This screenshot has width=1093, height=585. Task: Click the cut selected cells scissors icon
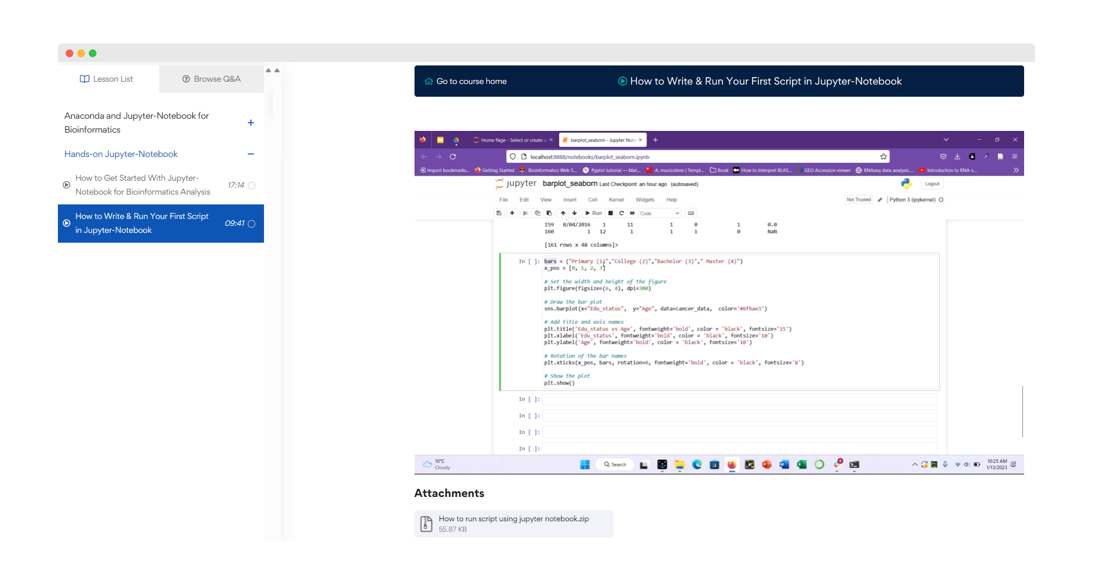click(526, 213)
